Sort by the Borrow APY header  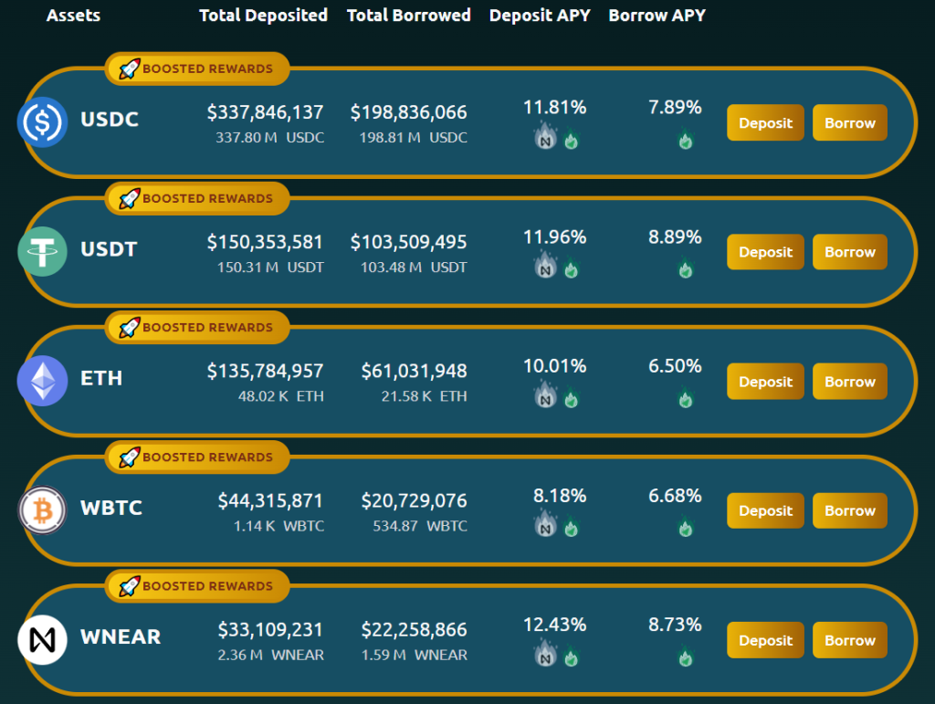click(657, 16)
